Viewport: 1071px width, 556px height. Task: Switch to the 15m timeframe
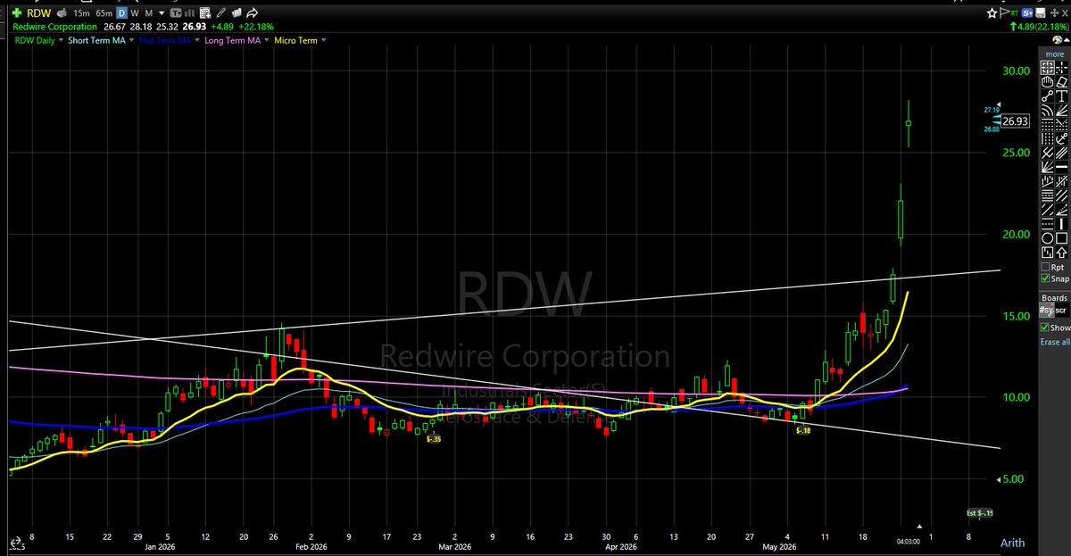[x=81, y=13]
